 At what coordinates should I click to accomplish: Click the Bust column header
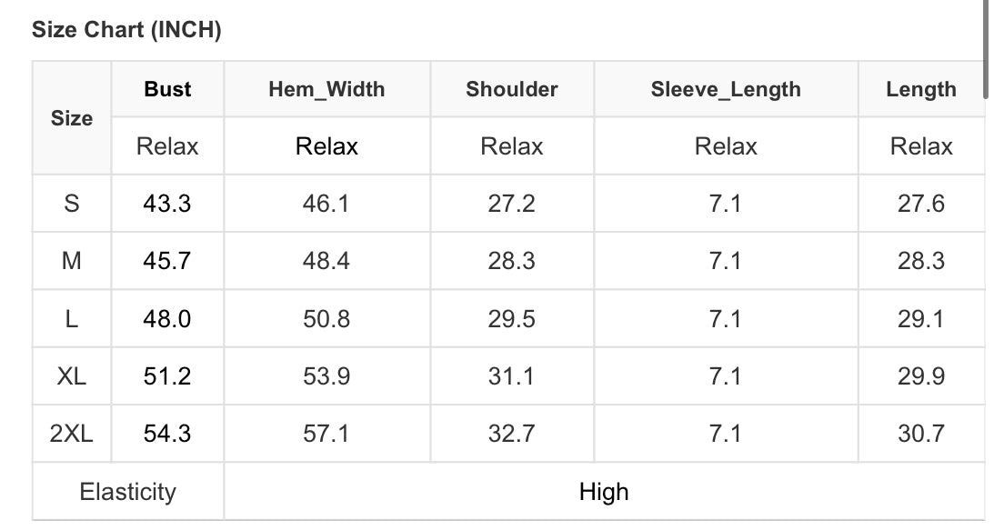point(167,89)
